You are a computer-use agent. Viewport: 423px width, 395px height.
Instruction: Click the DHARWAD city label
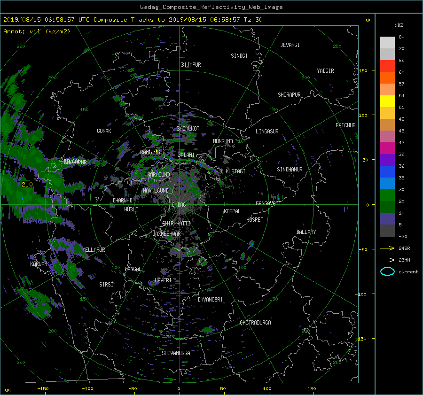(123, 201)
